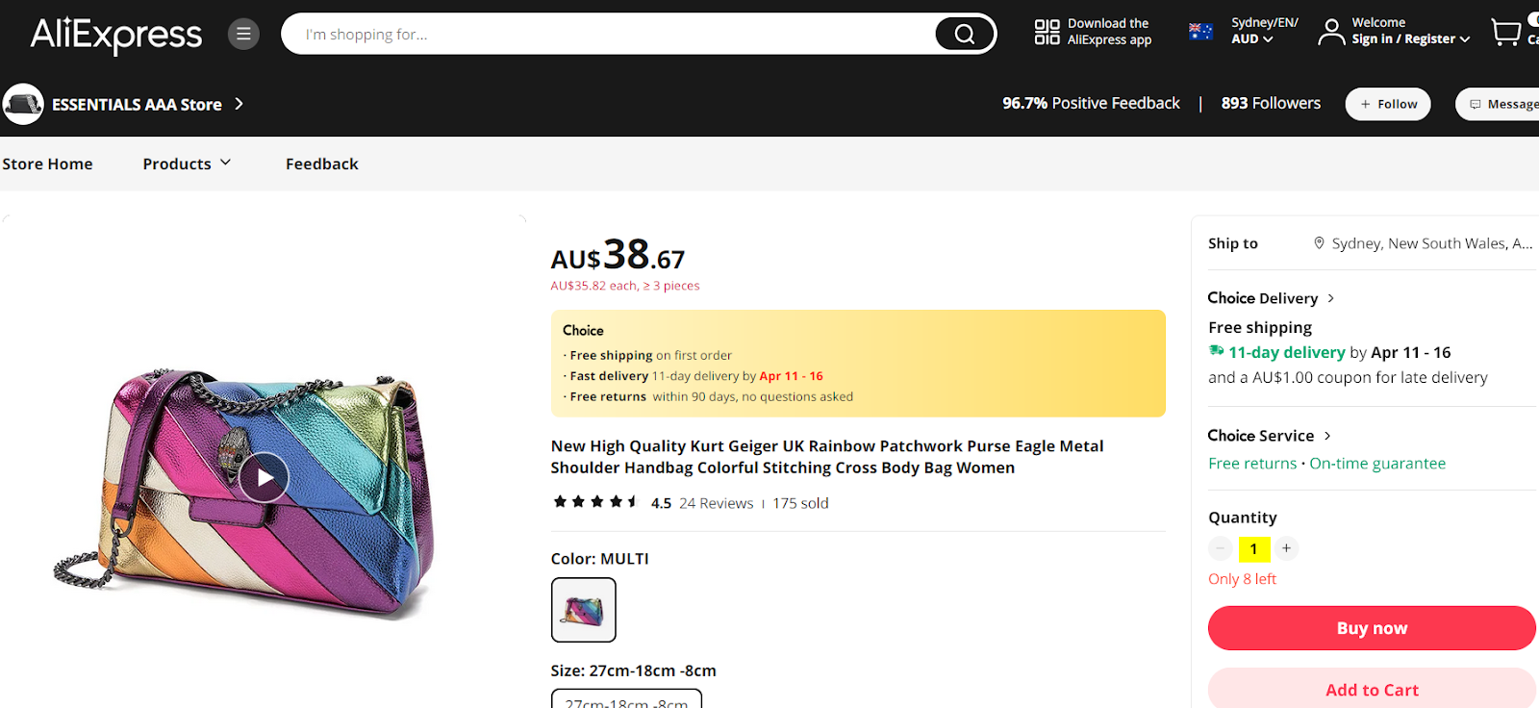Open the hamburger categories menu
This screenshot has width=1539, height=708.
pos(243,35)
